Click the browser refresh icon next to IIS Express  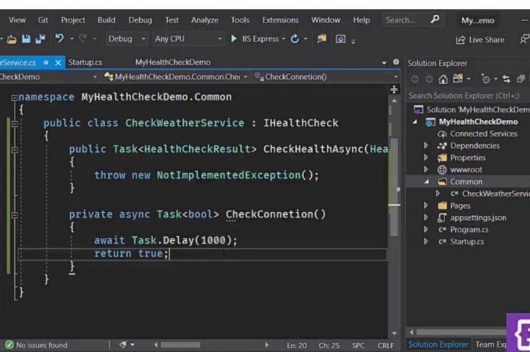tap(295, 39)
